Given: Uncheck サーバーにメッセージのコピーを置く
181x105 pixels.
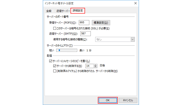Looking at the screenshot, I should click(50, 61).
